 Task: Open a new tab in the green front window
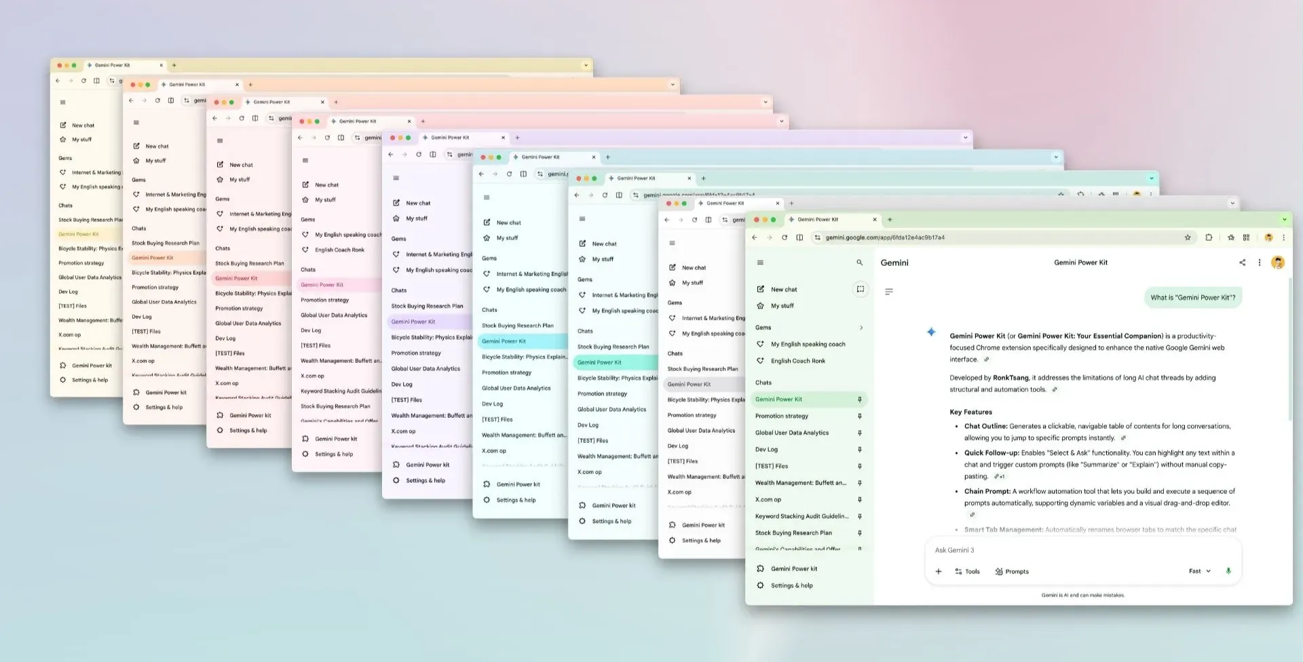pos(890,219)
